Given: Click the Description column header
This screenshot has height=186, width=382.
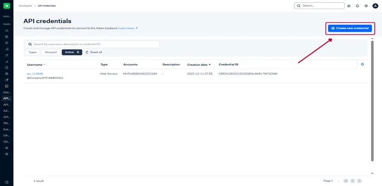Looking at the screenshot, I should (x=171, y=65).
